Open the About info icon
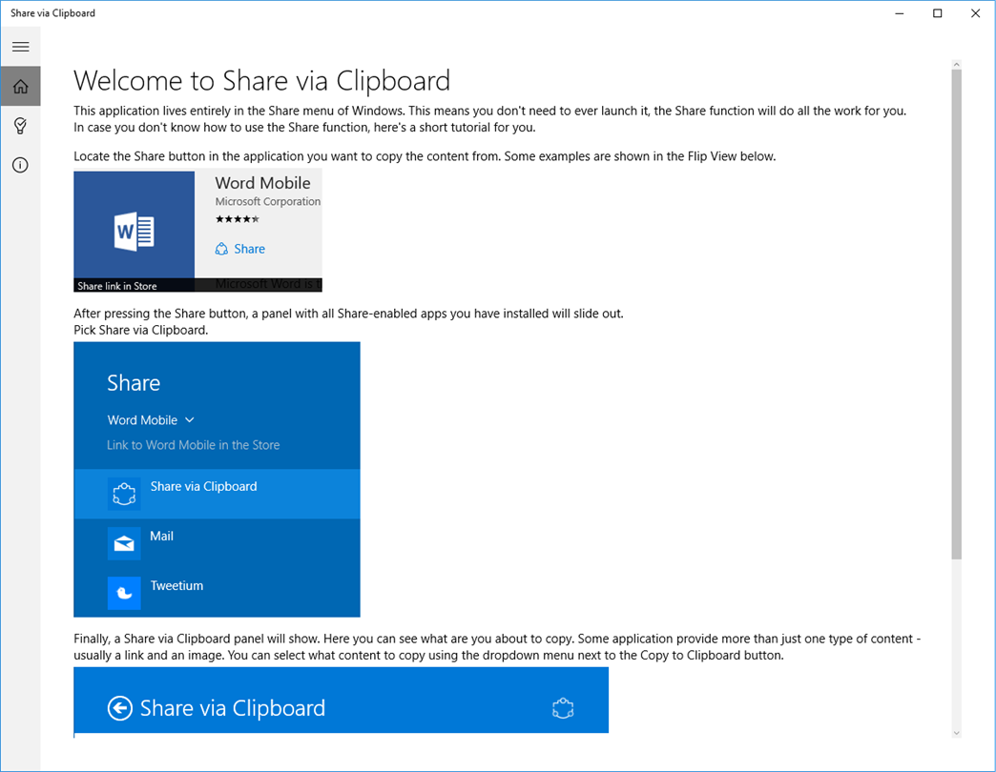 coord(20,165)
